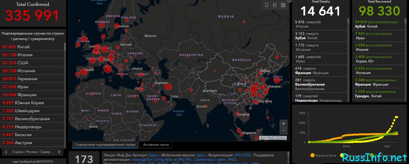
Task: Zoom out with the map minus button
Action: pyautogui.click(x=283, y=130)
